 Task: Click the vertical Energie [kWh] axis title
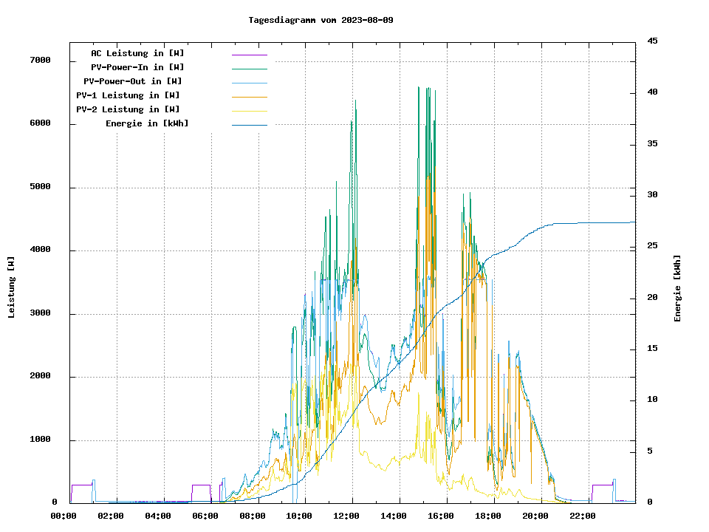678,288
